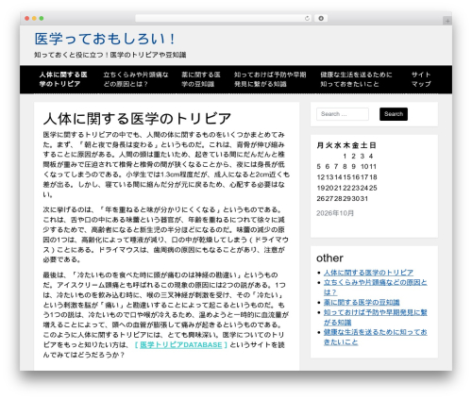Open the 知っておけば予防や早期発見に繋がる知識 nav item
This screenshot has width=472, height=399.
[x=270, y=79]
